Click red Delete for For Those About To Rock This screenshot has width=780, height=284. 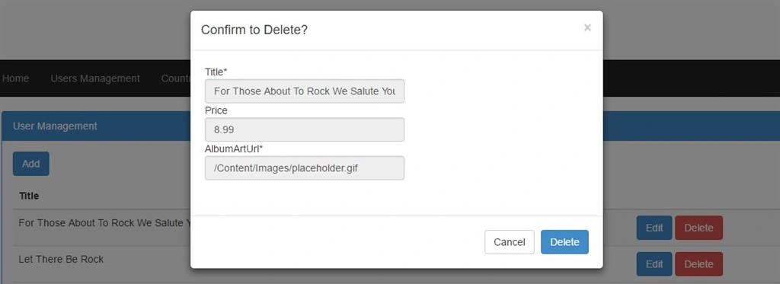coord(698,228)
